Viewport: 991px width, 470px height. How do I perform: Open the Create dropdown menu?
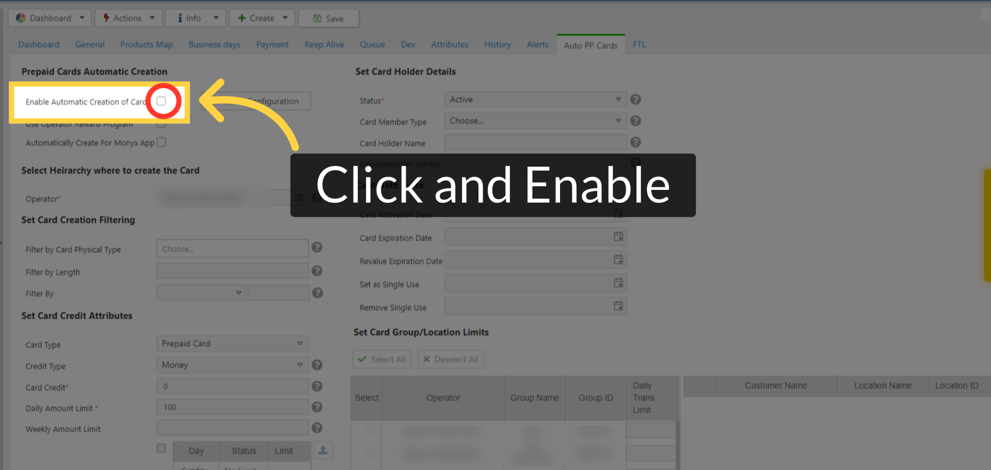(x=262, y=18)
